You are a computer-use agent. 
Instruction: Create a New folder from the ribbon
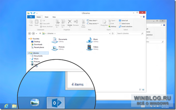click(x=83, y=23)
